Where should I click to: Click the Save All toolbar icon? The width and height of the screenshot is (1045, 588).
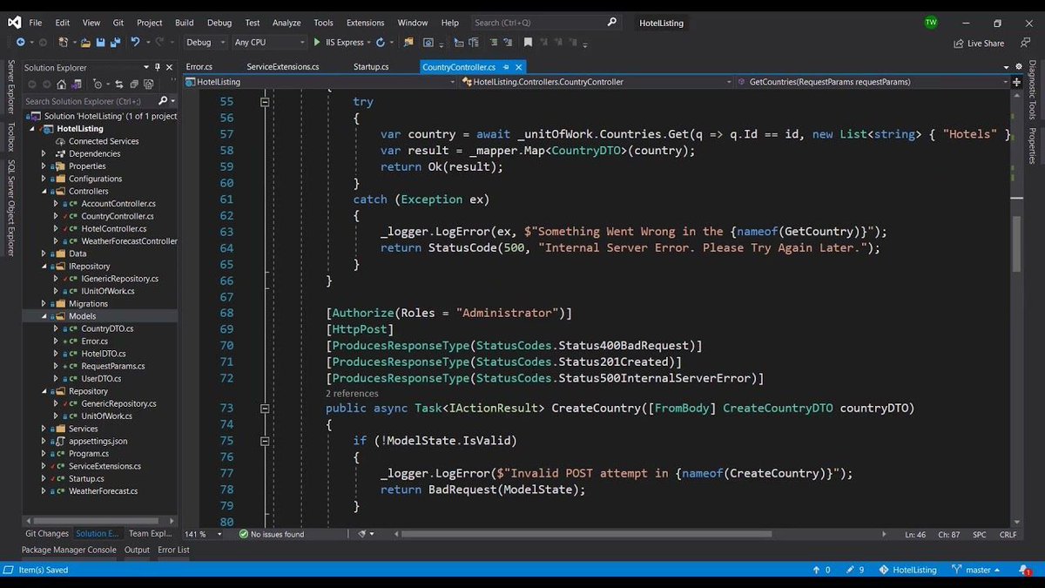click(115, 42)
